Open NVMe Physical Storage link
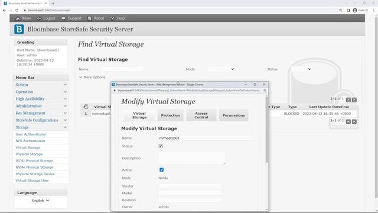The width and height of the screenshot is (378, 213). (x=34, y=167)
